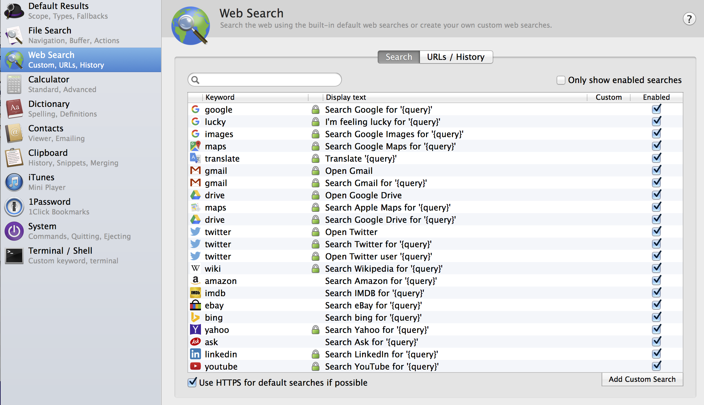
Task: Click the Ask icon in the list
Action: pyautogui.click(x=195, y=342)
